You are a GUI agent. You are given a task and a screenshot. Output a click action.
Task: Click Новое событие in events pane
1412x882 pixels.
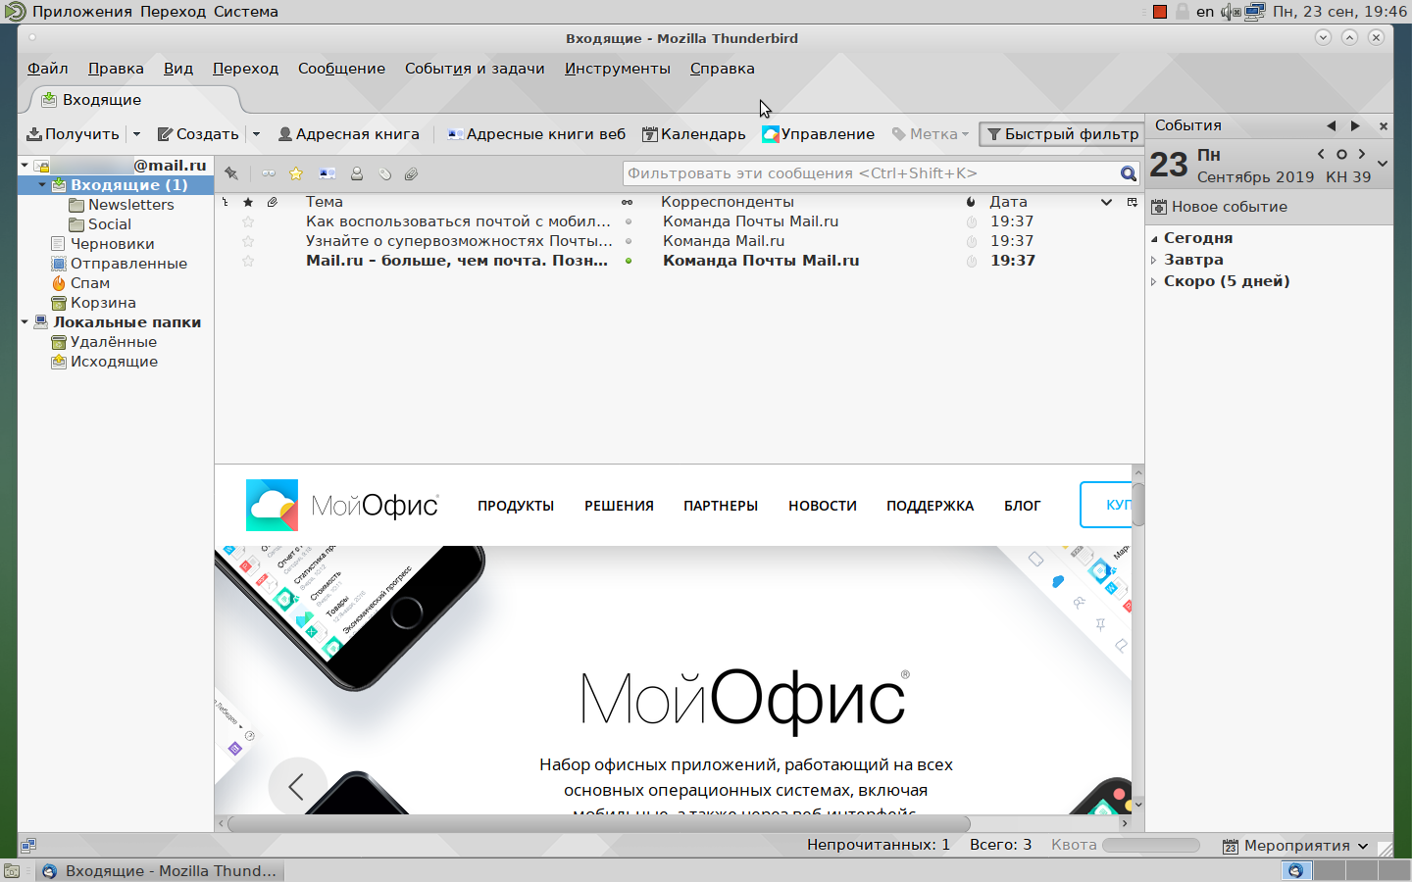pos(1219,207)
